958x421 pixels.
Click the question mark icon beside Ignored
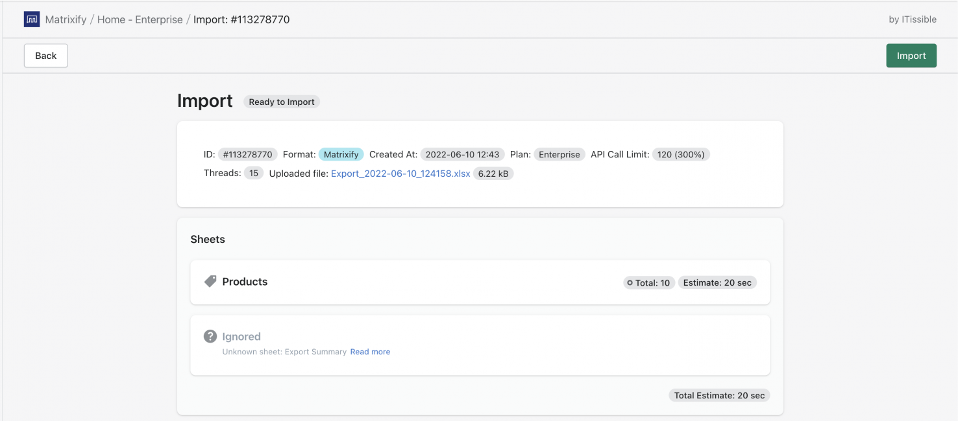pos(210,336)
